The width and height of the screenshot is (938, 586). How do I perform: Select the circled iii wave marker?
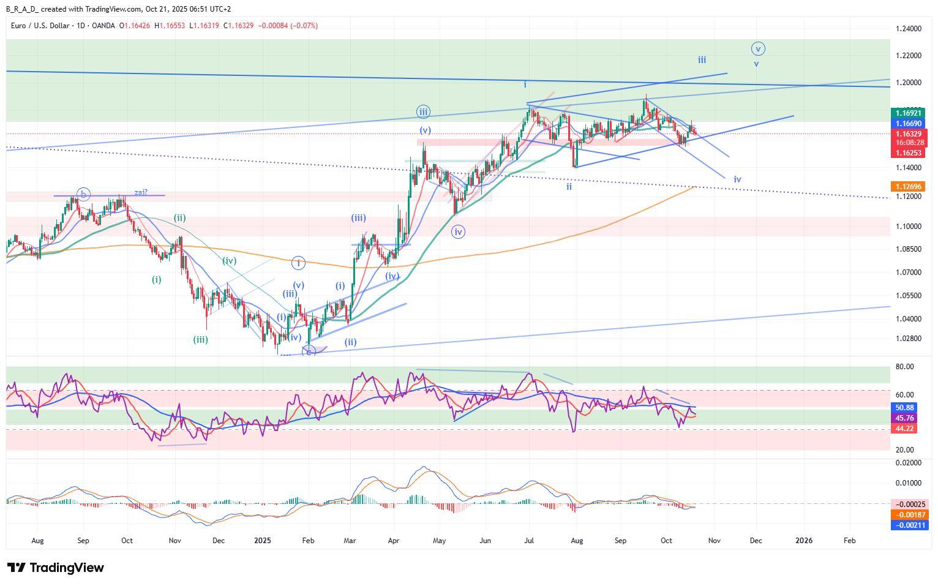coord(423,111)
